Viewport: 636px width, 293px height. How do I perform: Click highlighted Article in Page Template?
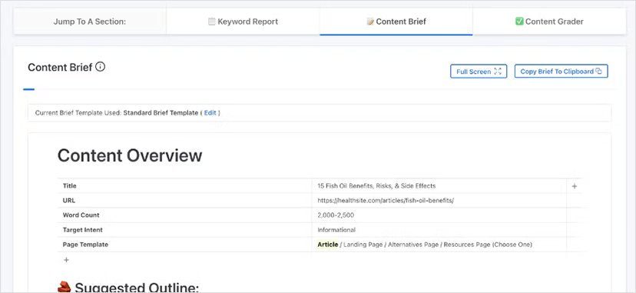328,245
